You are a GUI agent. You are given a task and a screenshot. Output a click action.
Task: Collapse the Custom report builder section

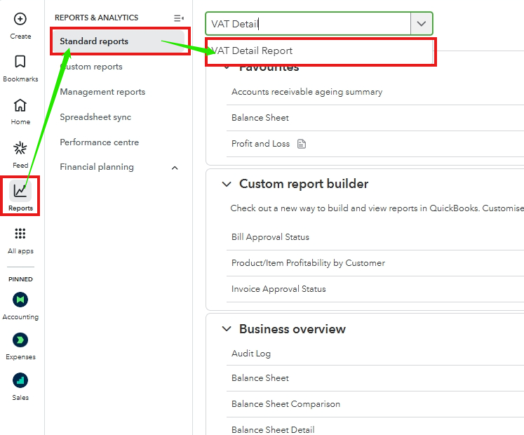[227, 185]
